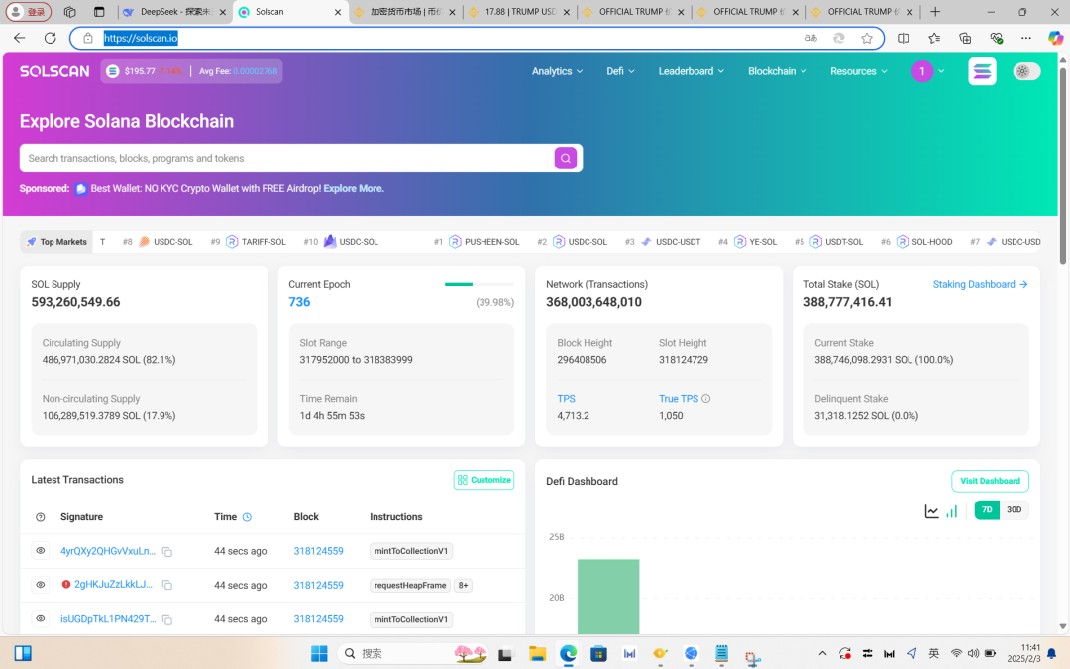Expand the Analytics menu
The image size is (1070, 669).
click(x=558, y=71)
